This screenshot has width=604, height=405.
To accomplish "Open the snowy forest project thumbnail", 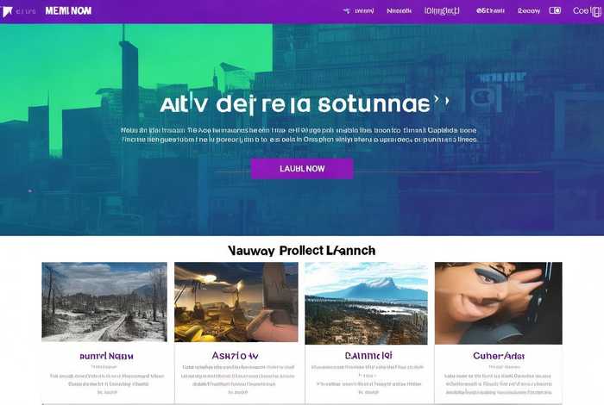I will click(x=104, y=302).
